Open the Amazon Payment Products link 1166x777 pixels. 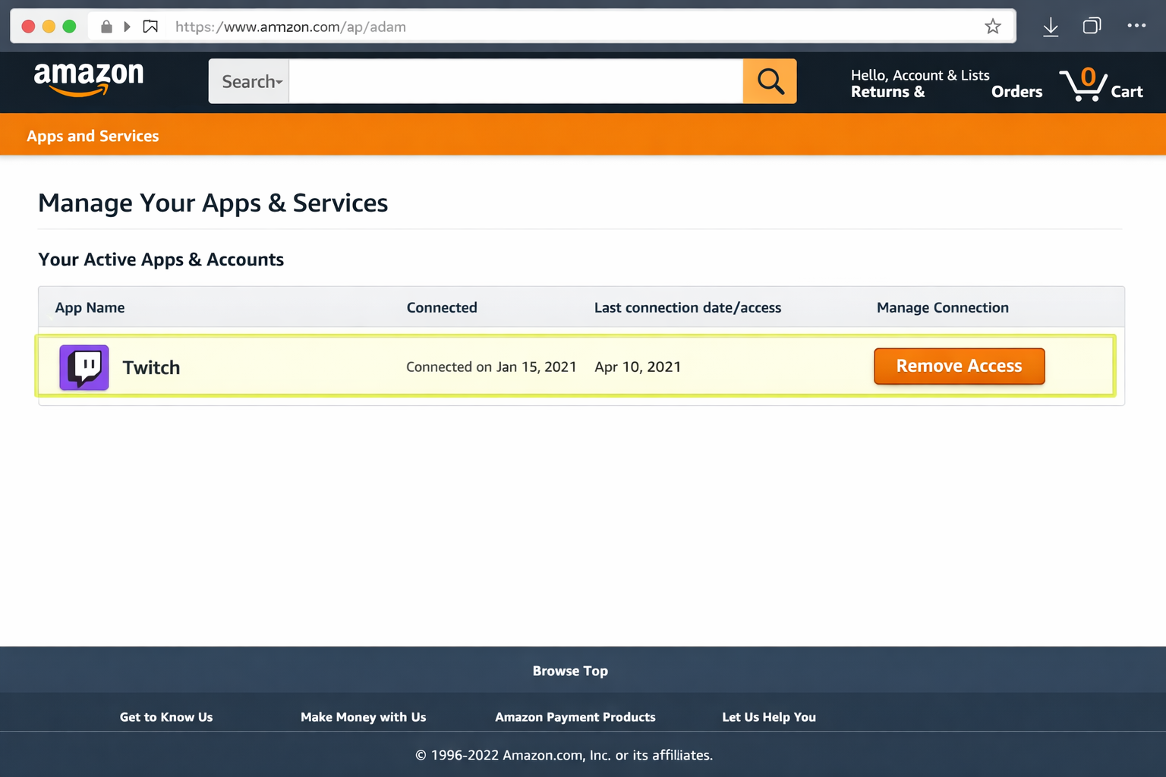[575, 716]
